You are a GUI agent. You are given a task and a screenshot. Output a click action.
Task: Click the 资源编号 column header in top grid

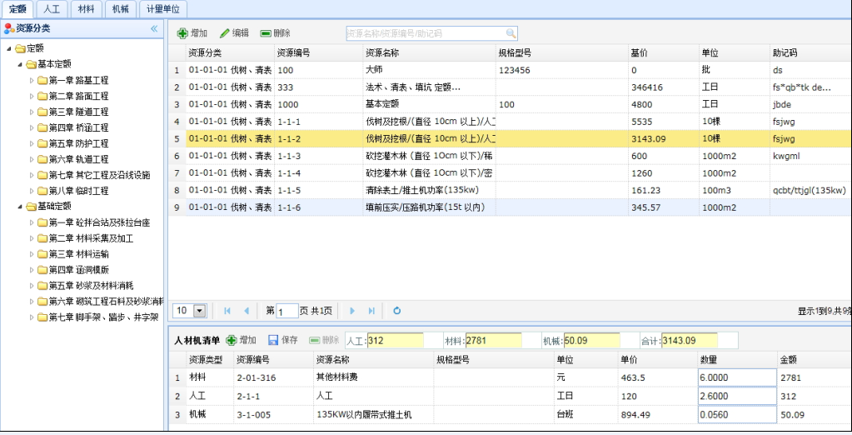pos(319,52)
